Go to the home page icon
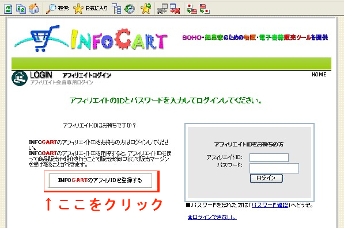The height and width of the screenshot is (228, 344). pos(34,9)
